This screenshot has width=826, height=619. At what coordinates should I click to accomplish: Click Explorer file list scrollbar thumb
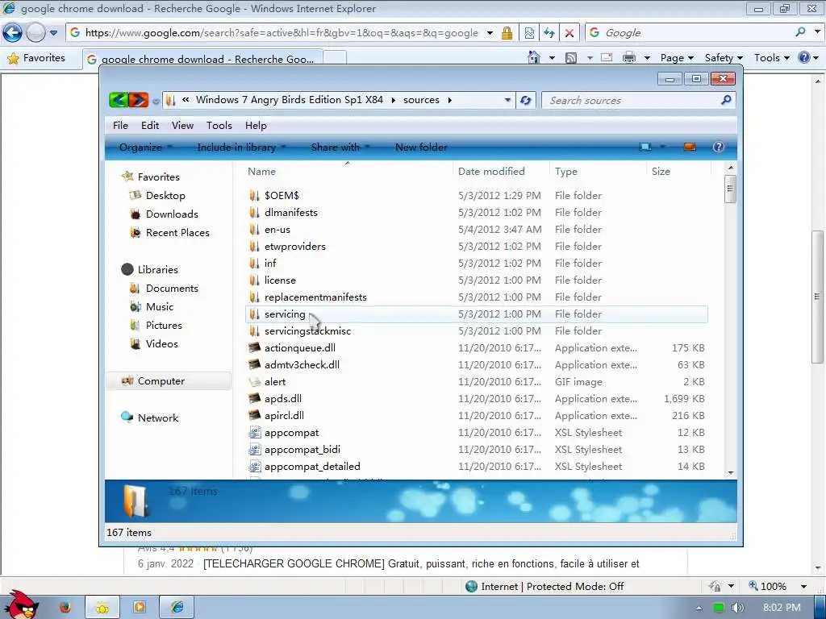(730, 189)
